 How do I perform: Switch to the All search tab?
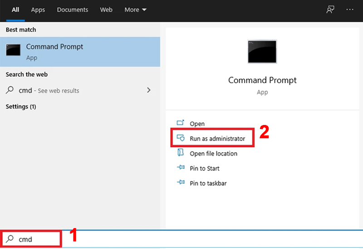coord(15,10)
